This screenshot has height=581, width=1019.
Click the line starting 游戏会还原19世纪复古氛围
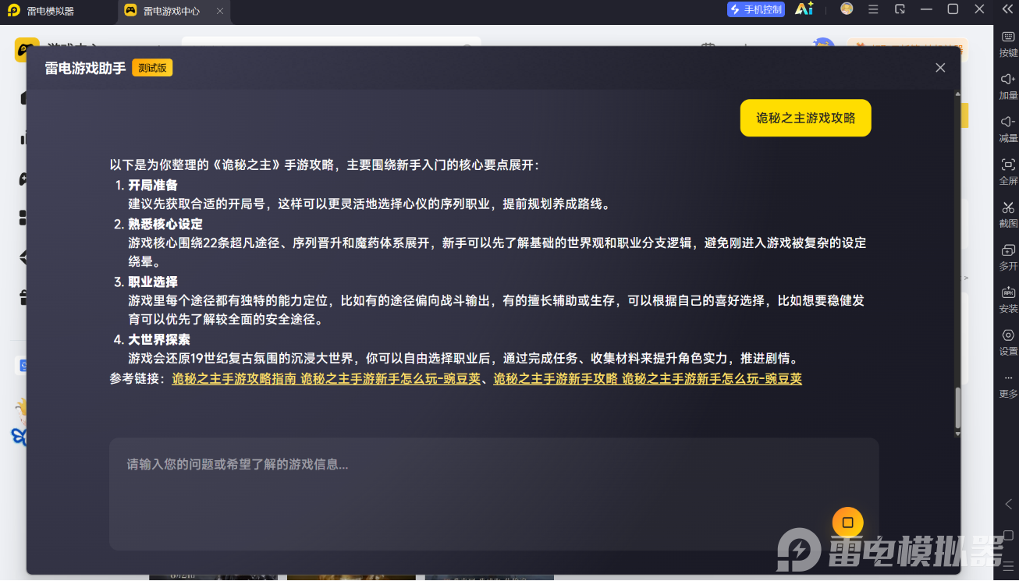point(463,360)
